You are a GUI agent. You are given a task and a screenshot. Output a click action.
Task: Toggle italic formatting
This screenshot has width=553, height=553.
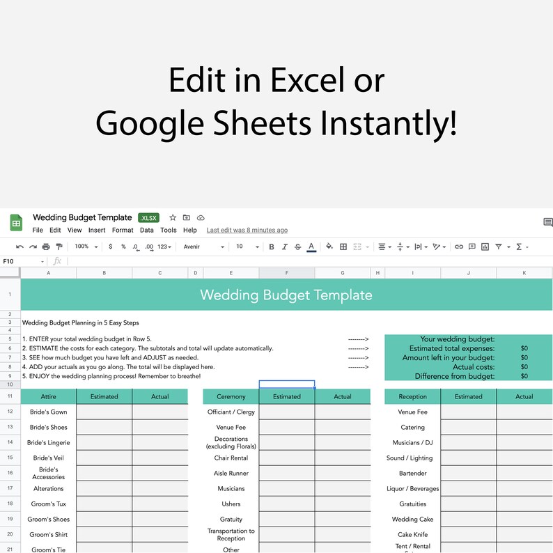pyautogui.click(x=284, y=247)
